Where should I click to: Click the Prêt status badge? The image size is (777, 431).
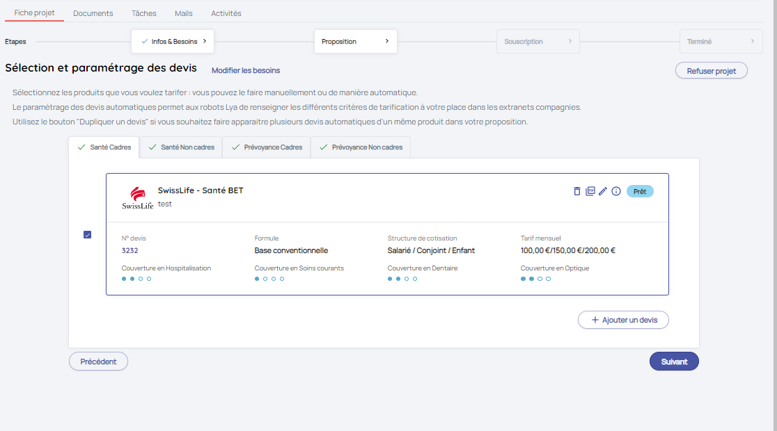pyautogui.click(x=639, y=191)
